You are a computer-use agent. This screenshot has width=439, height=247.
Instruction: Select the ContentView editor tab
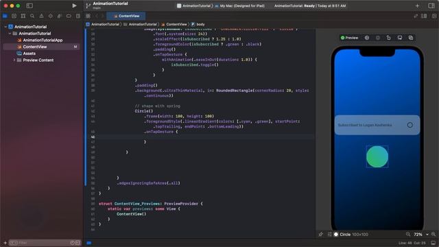coord(126,16)
